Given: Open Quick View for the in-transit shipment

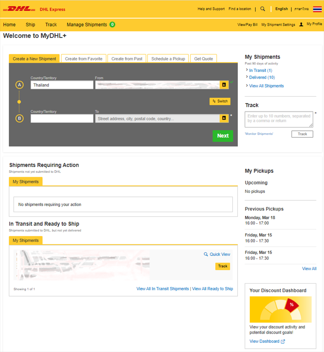Looking at the screenshot, I should pyautogui.click(x=217, y=254).
